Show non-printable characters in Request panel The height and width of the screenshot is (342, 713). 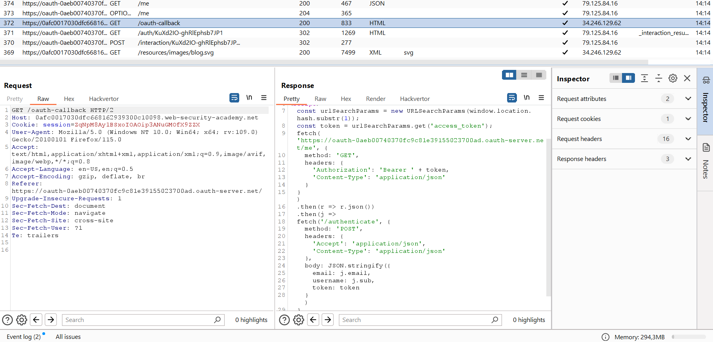(249, 98)
